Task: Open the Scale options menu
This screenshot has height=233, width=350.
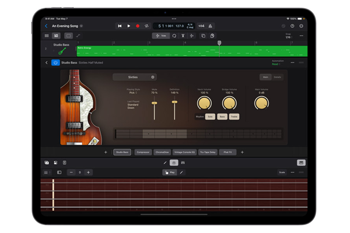Action: [x=282, y=172]
